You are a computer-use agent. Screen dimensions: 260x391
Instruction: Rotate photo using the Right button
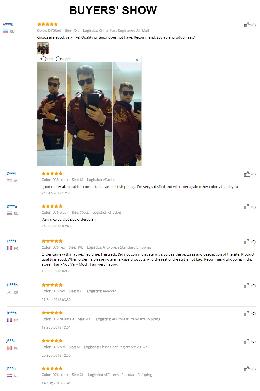tap(63, 59)
